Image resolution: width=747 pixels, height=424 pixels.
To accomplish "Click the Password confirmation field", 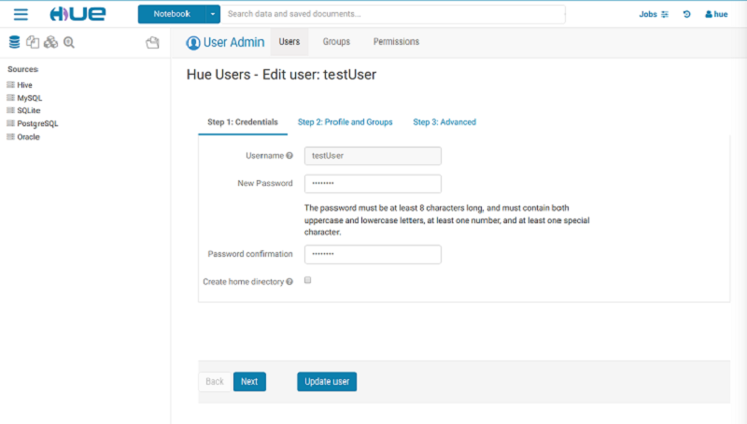I will 373,254.
